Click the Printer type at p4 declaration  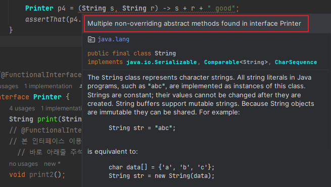point(39,9)
